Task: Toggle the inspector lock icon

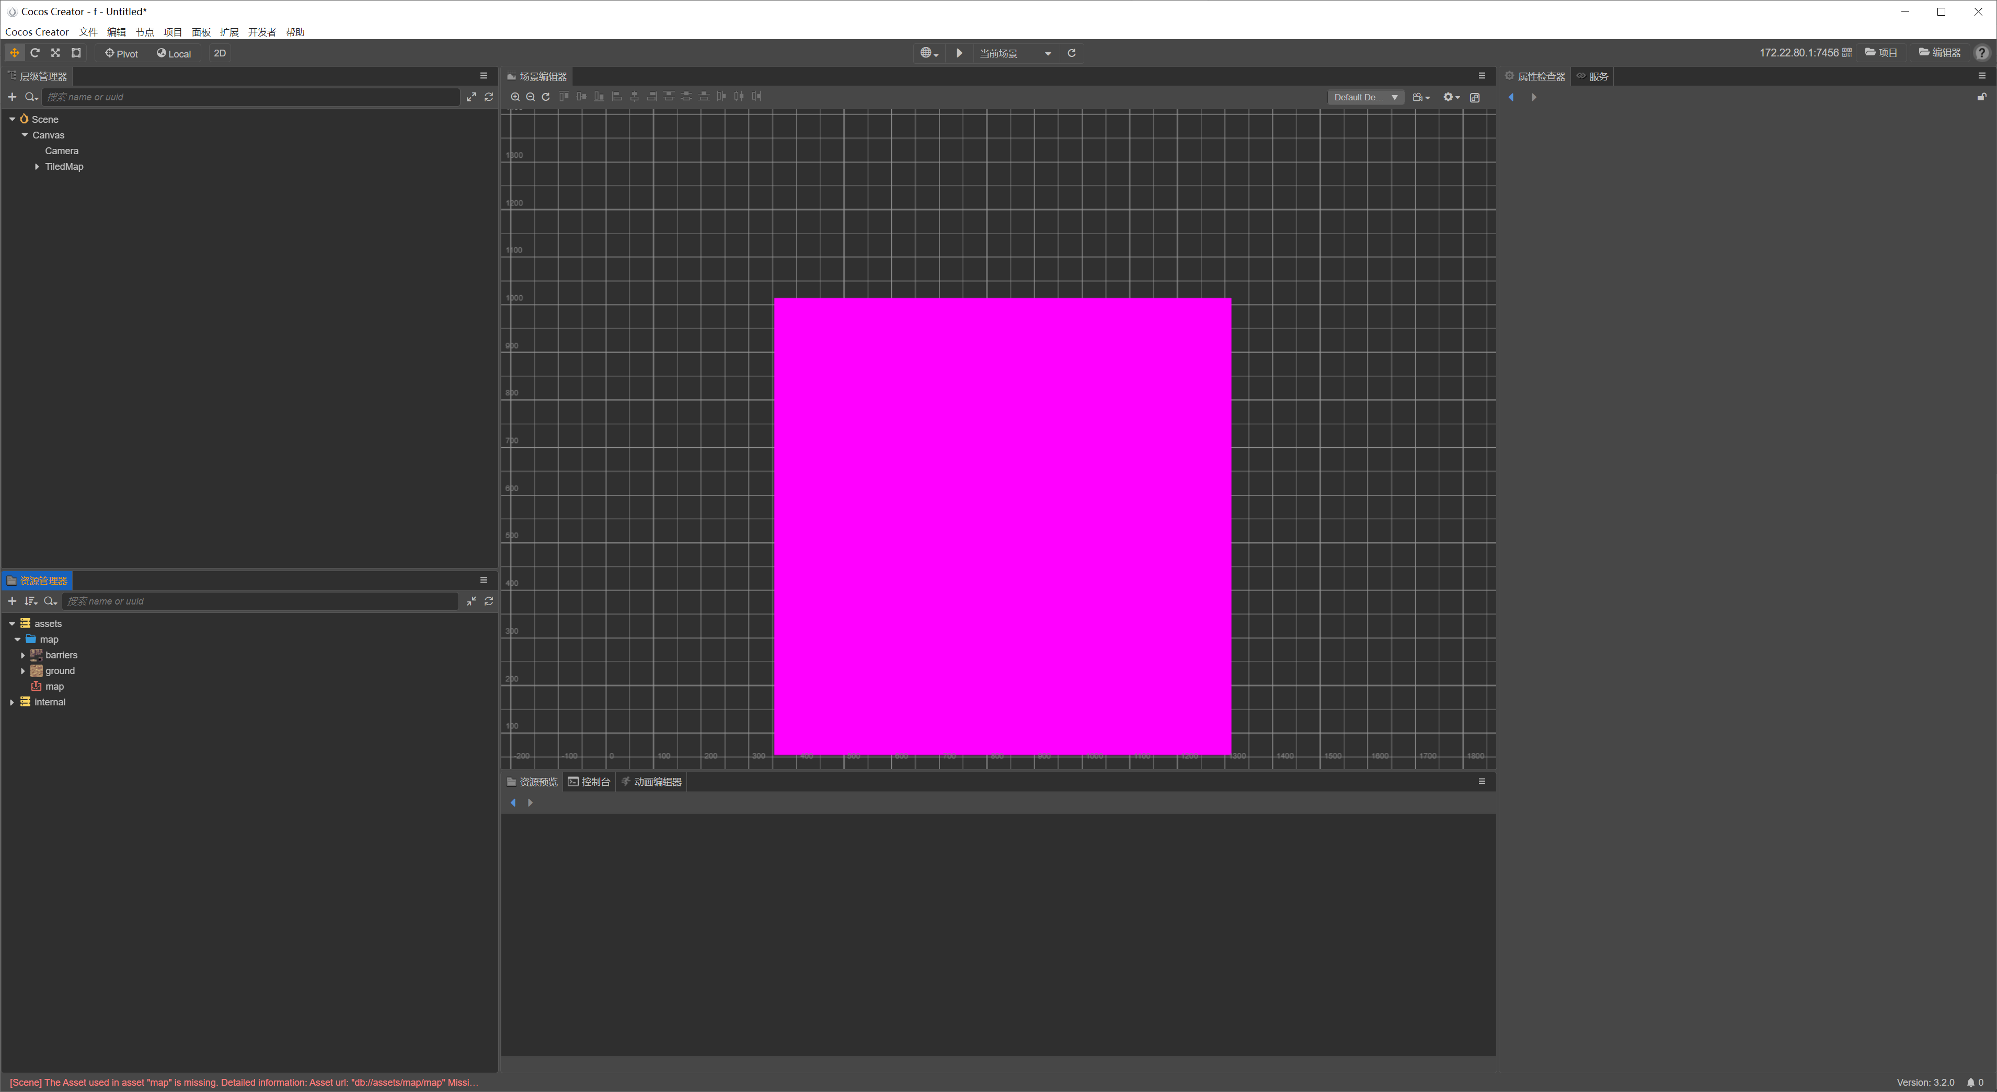Action: [1981, 97]
